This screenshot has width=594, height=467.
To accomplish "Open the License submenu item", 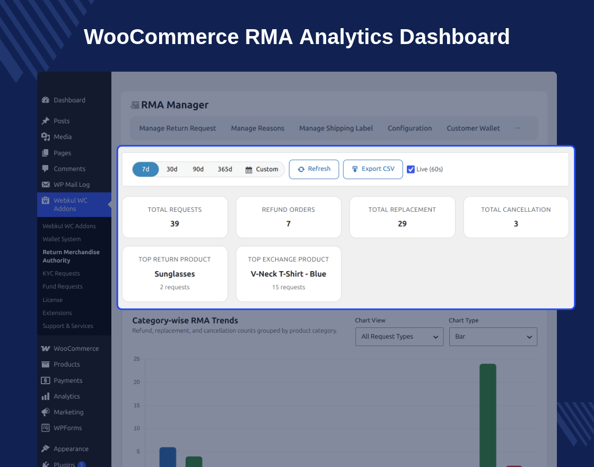I will tap(53, 300).
